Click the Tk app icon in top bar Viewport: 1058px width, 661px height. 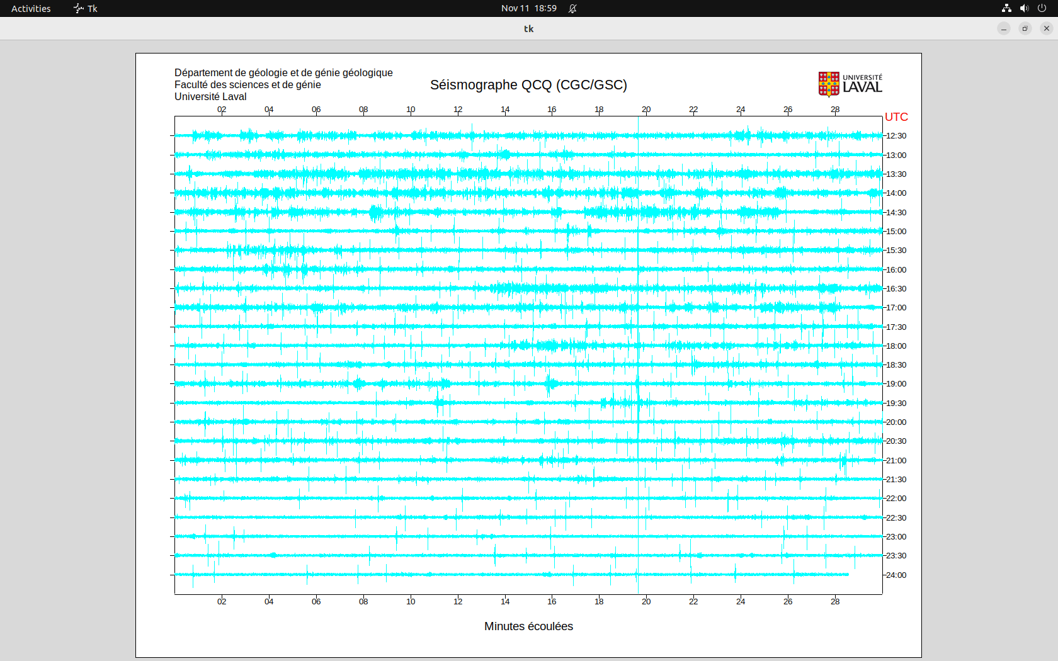coord(79,8)
